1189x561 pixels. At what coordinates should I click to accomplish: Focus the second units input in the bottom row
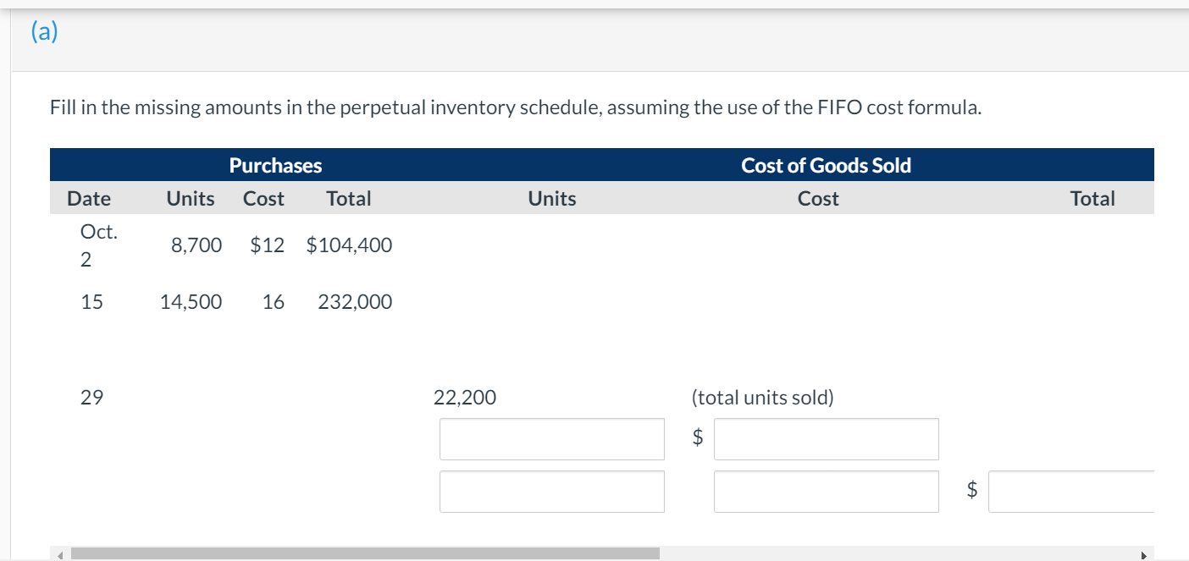551,492
